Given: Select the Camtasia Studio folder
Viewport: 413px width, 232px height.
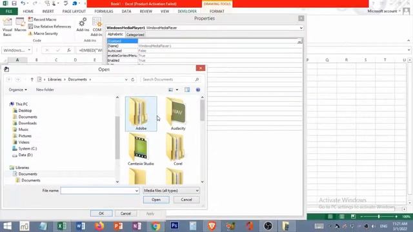Looking at the screenshot, I should coord(141,149).
